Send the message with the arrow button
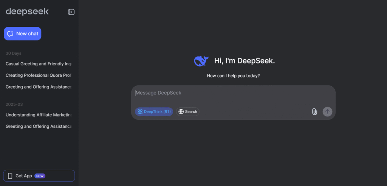387x186 pixels. click(328, 112)
